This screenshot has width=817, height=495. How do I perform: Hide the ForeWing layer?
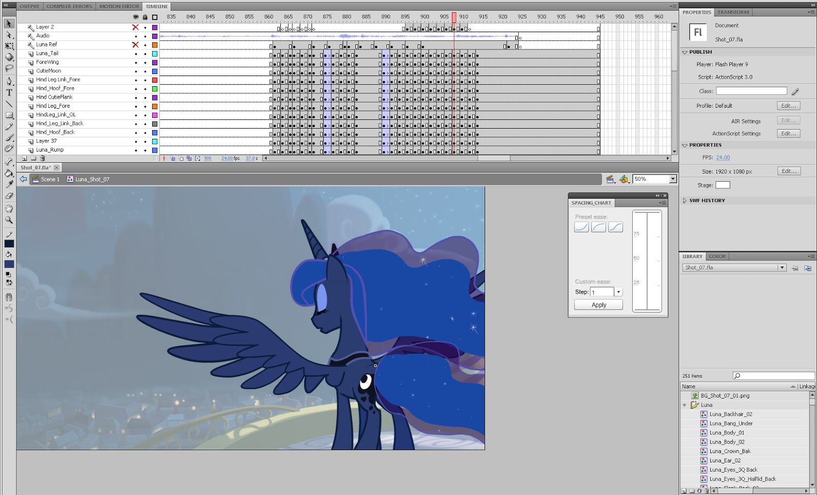point(135,62)
